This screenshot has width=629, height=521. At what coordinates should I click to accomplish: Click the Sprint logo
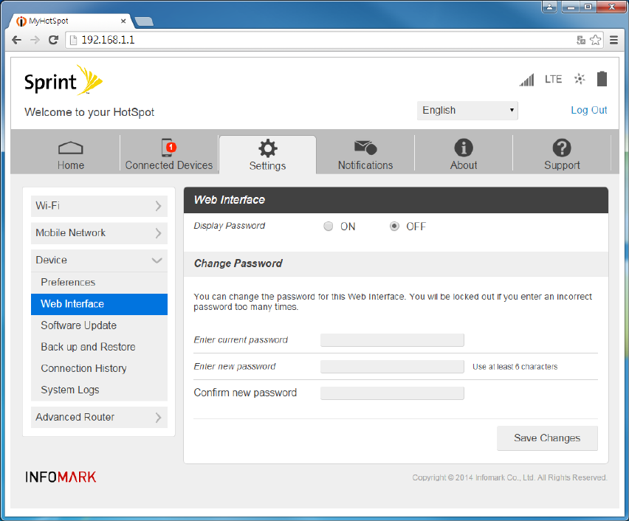pos(63,80)
